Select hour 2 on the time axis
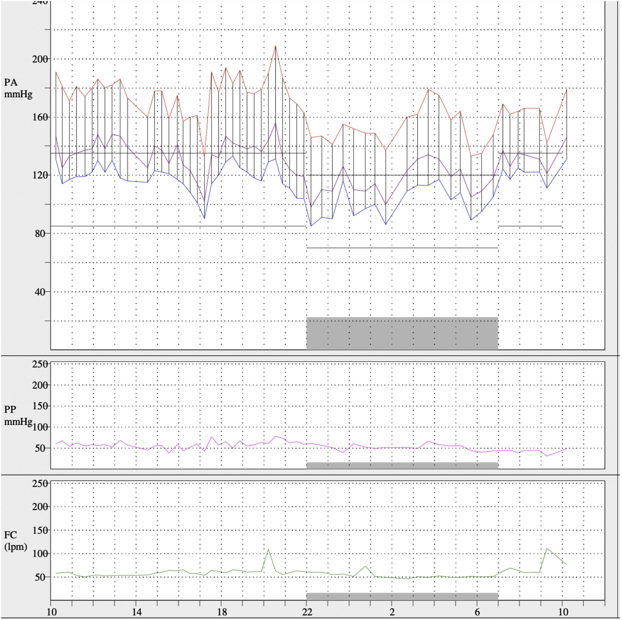 tap(392, 611)
